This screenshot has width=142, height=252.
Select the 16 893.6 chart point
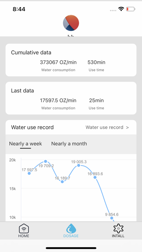(95, 177)
